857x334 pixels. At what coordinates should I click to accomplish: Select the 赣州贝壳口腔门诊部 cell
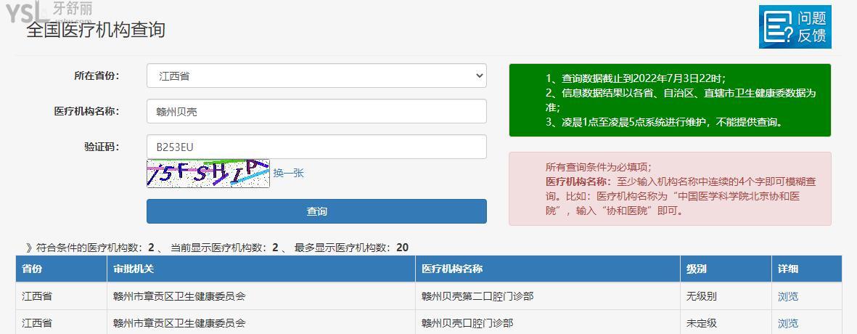tap(548, 323)
